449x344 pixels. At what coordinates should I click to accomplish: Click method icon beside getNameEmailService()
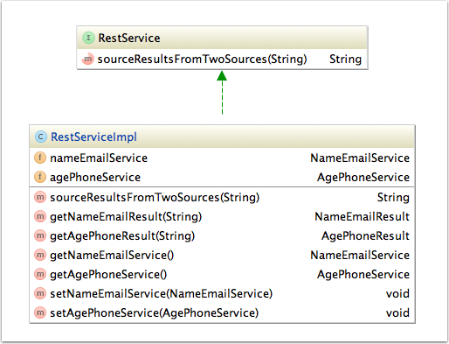coord(40,255)
